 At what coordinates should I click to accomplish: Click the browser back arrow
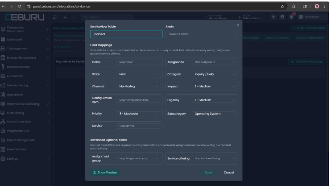[3, 6]
